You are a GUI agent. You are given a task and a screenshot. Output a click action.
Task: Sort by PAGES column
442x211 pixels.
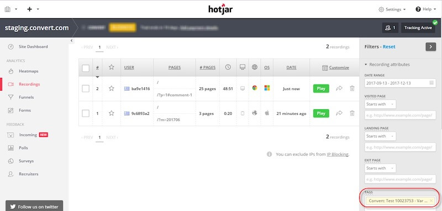[175, 67]
